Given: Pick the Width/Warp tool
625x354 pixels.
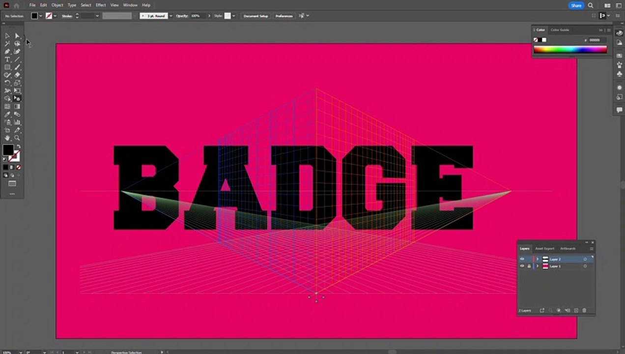Looking at the screenshot, I should click(7, 91).
